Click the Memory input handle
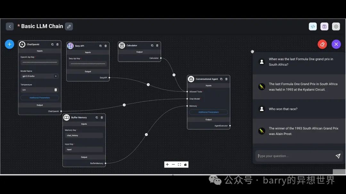 (187, 106)
